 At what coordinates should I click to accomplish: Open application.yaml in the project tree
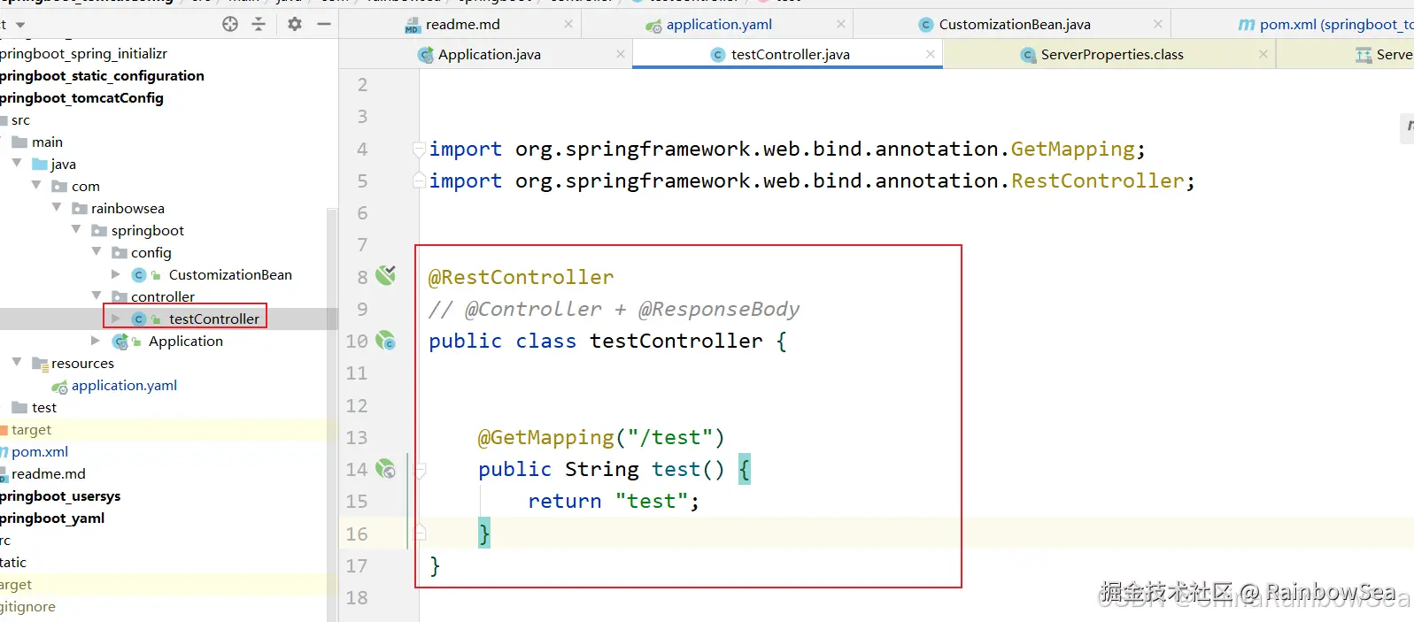[x=124, y=385]
